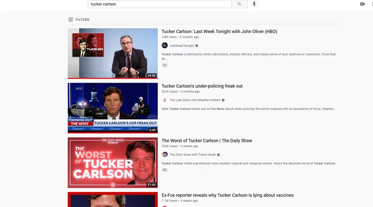
Task: Click The Late Show channel avatar
Action: tap(165, 100)
